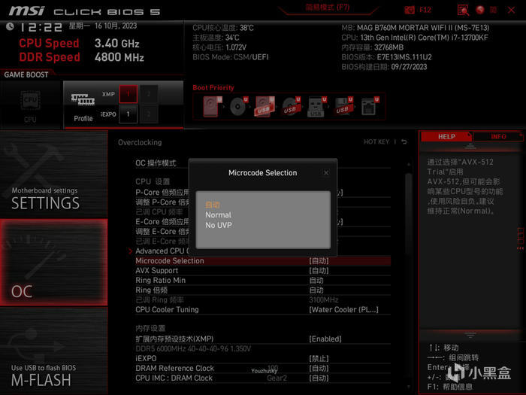526x395 pixels.
Task: Open DRAM Reference Clock dropdown
Action: click(319, 368)
